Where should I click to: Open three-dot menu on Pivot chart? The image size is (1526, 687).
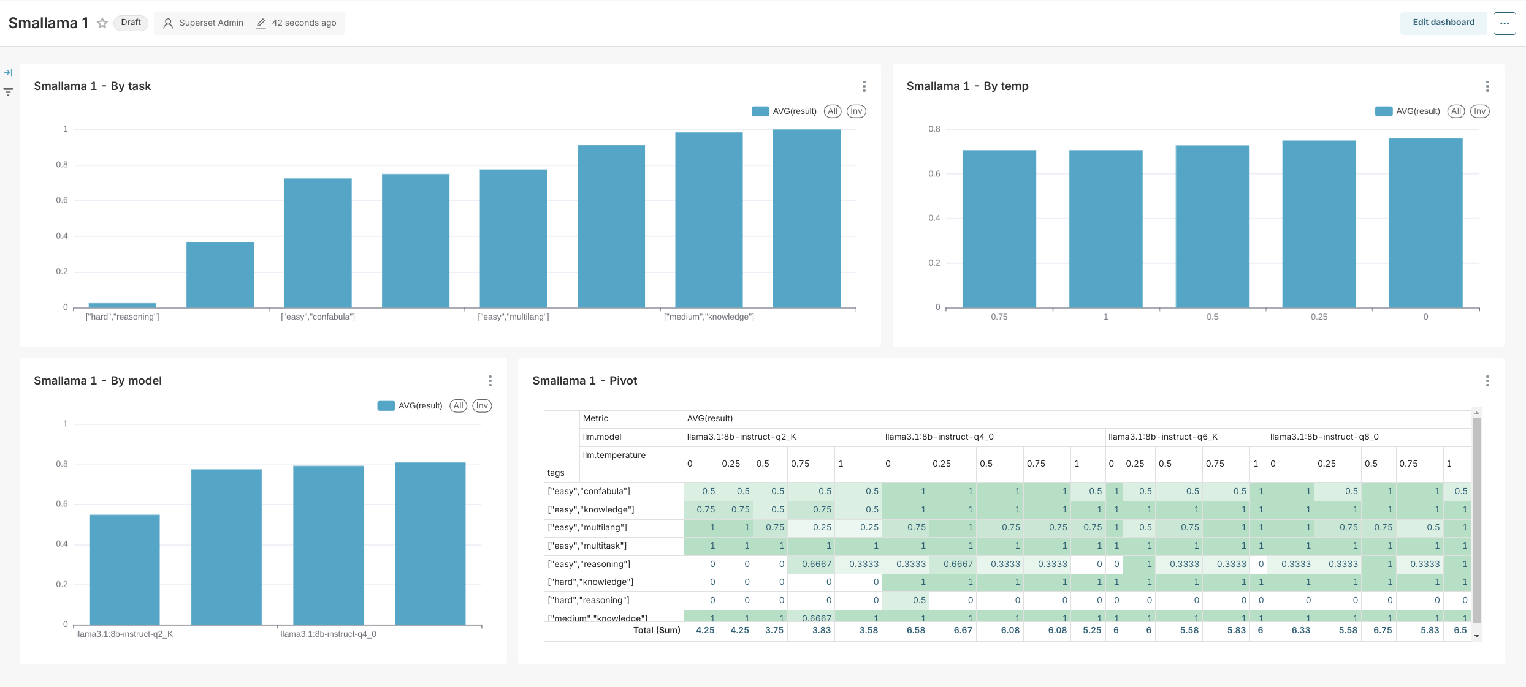pyautogui.click(x=1487, y=381)
